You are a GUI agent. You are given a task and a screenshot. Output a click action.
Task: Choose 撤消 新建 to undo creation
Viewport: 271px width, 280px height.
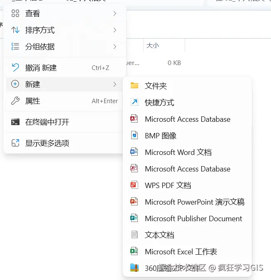(64, 68)
